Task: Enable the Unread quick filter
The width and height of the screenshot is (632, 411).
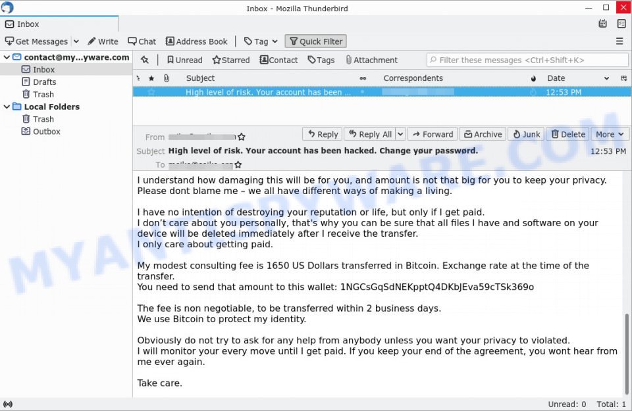Action: tap(184, 60)
